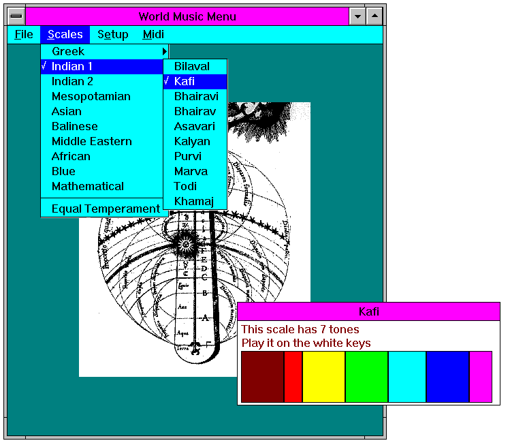Open the window control menu box
Image resolution: width=510 pixels, height=445 pixels.
click(x=16, y=16)
